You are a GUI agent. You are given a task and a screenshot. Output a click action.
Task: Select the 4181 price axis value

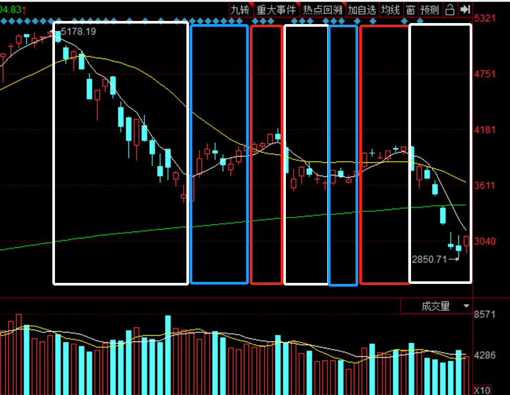(x=485, y=130)
